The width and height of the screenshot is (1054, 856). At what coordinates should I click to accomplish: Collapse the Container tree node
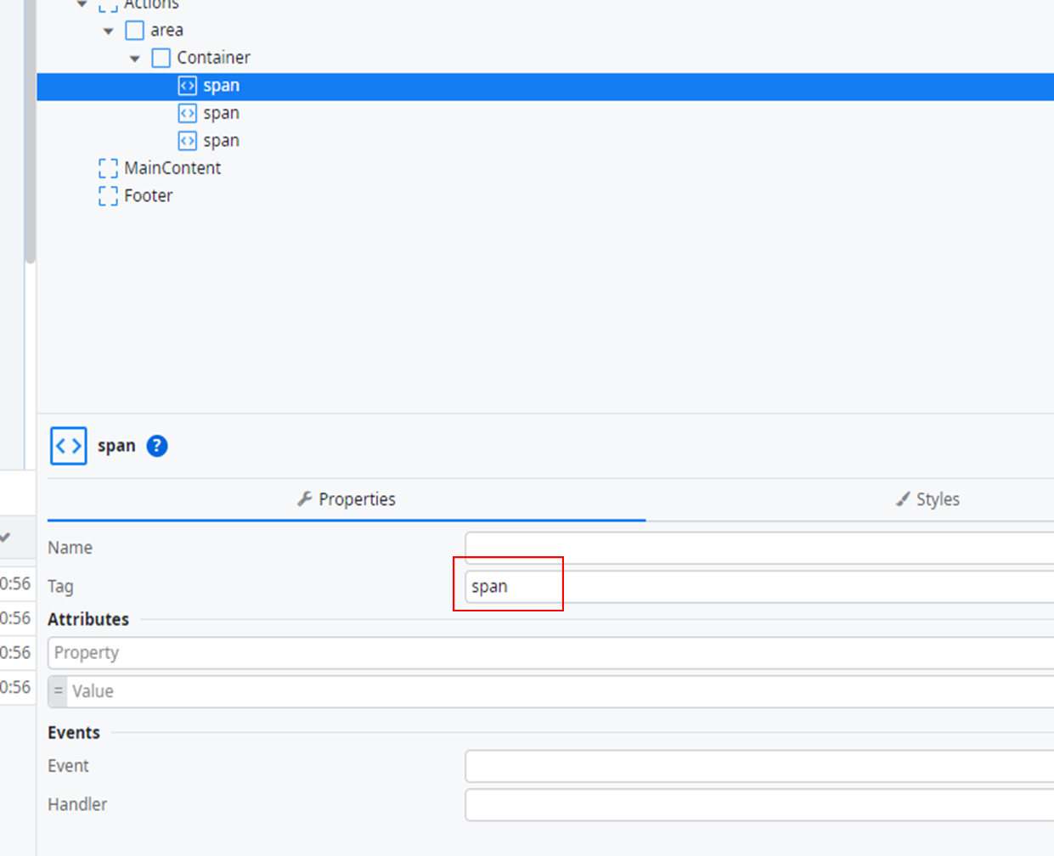134,57
